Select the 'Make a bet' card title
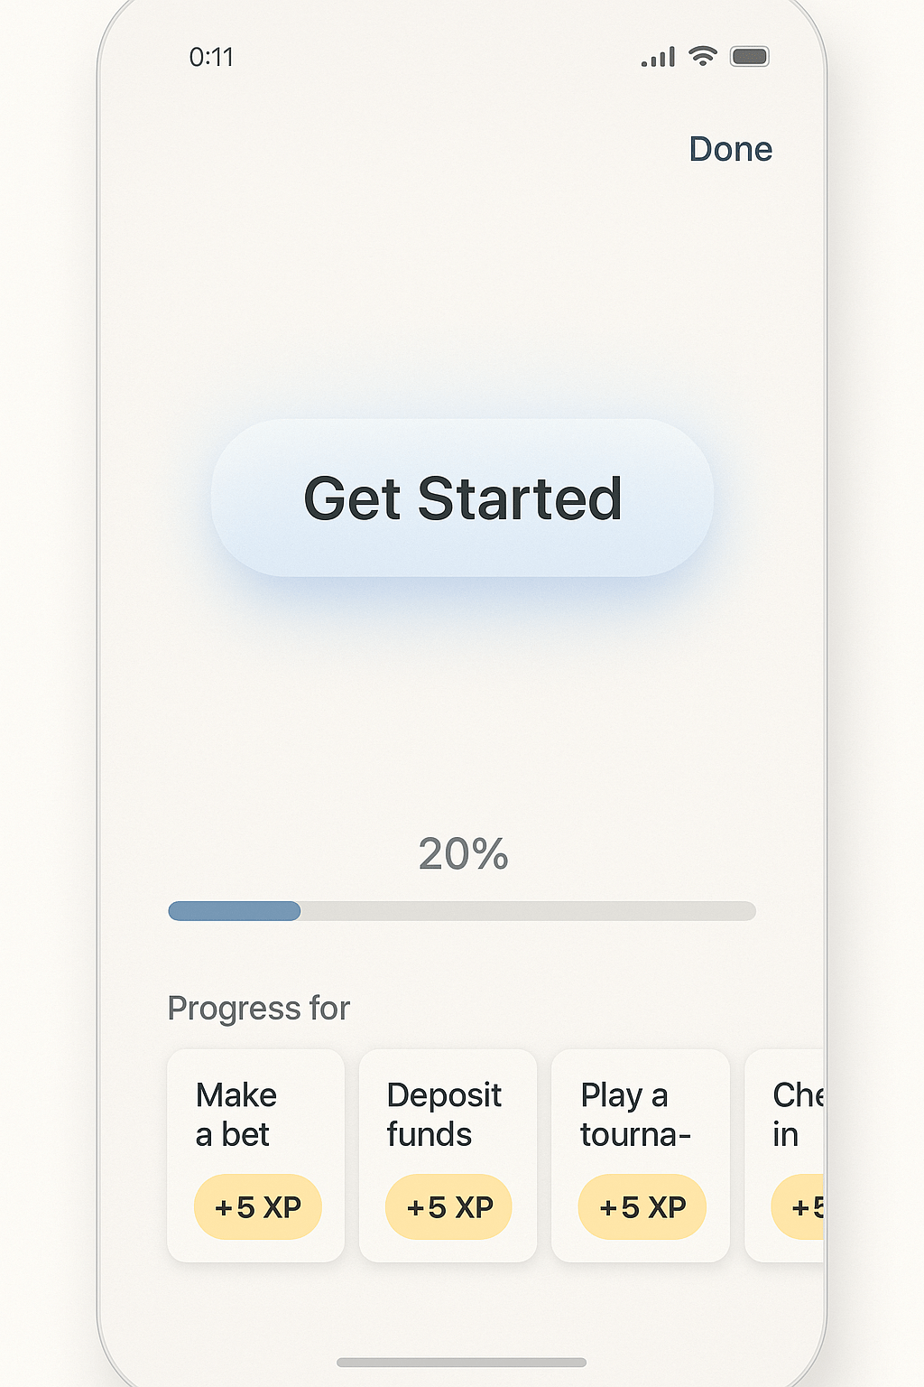Screen dimensions: 924x1387 [x=236, y=1114]
